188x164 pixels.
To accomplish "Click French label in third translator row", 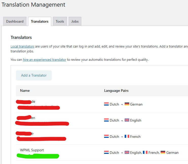I will coord(135,137).
